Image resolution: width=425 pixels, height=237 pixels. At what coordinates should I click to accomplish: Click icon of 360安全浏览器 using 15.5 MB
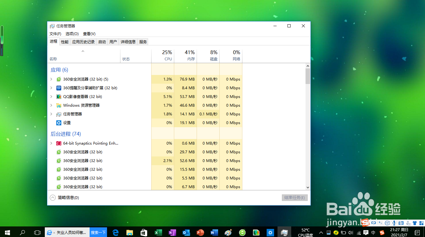pos(59,170)
